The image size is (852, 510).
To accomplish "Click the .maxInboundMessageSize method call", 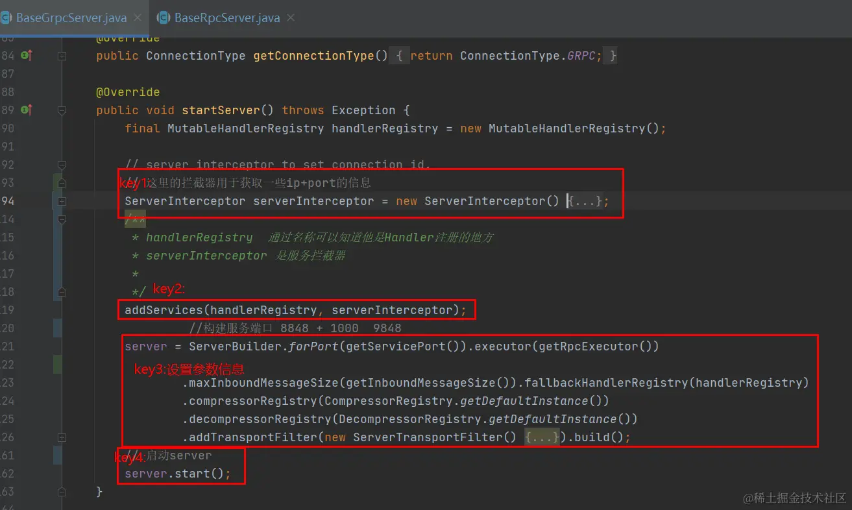I will 260,383.
